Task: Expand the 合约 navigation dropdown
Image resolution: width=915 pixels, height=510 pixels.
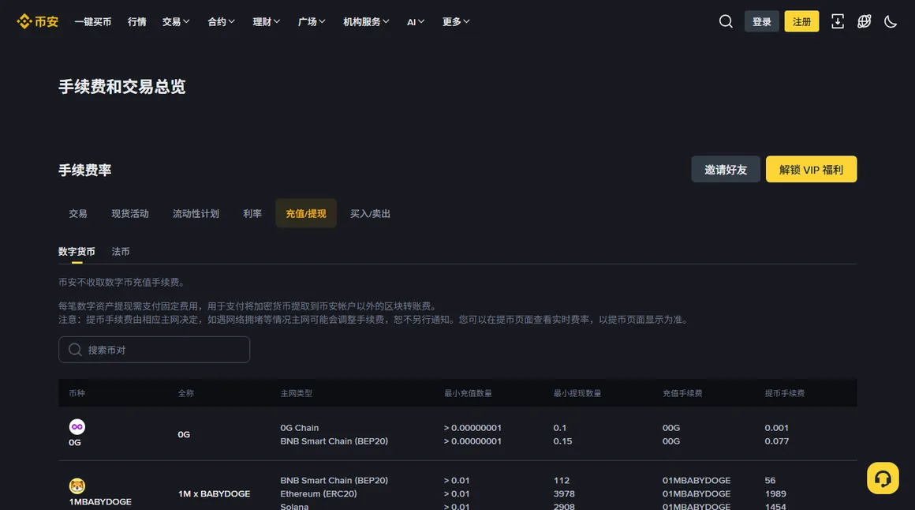Action: tap(221, 21)
